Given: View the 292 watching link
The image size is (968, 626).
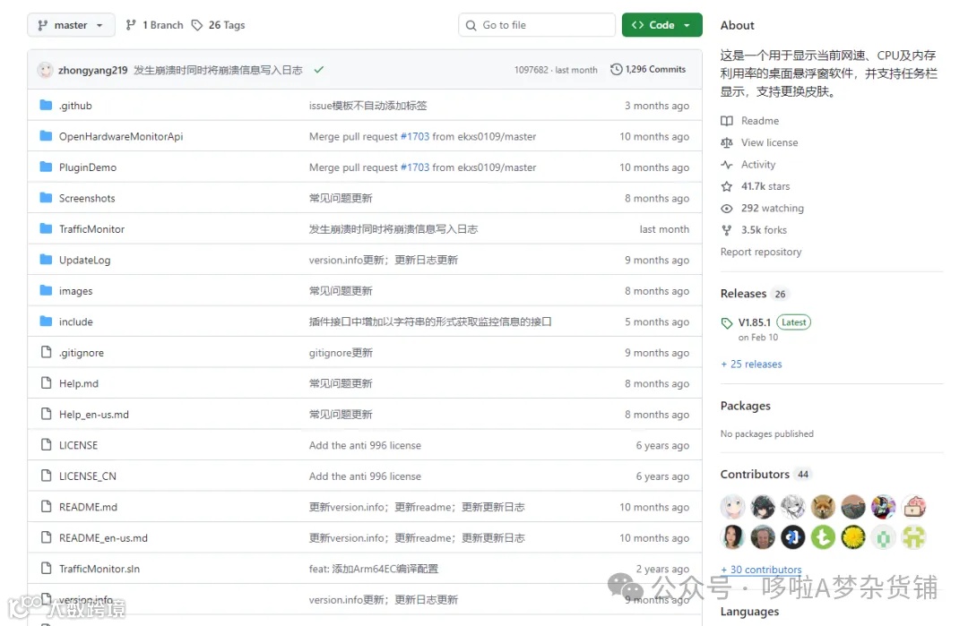Looking at the screenshot, I should [x=773, y=208].
